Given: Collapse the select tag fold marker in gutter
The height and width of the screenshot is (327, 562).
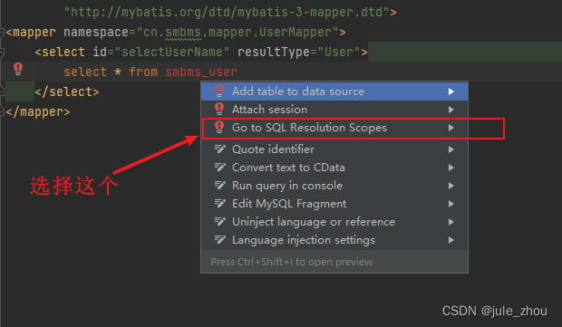Looking at the screenshot, I should [2, 52].
